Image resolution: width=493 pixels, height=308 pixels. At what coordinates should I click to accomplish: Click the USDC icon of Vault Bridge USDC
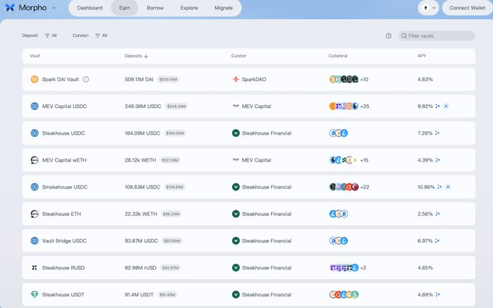(x=34, y=241)
